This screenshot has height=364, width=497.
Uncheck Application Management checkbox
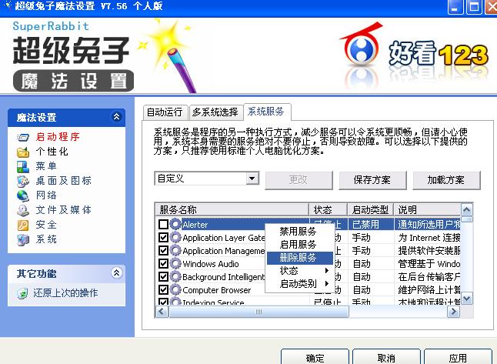pyautogui.click(x=163, y=250)
